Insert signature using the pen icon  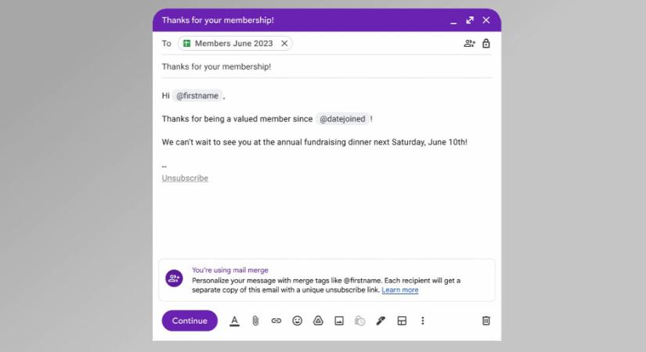381,321
